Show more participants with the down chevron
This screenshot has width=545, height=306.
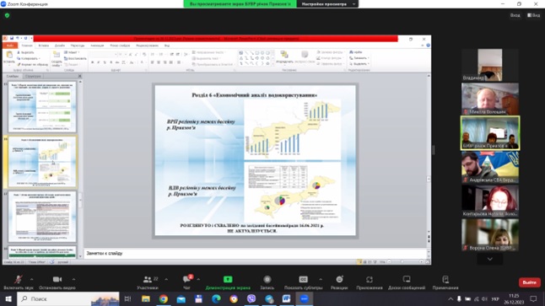pos(489,259)
